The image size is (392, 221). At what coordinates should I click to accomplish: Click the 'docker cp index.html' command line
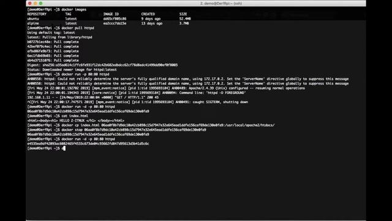coord(151,125)
